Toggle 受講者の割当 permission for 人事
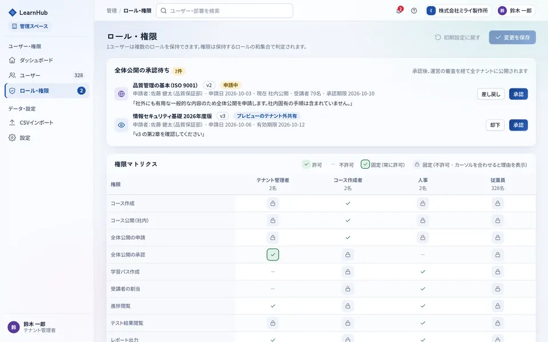 tap(422, 289)
